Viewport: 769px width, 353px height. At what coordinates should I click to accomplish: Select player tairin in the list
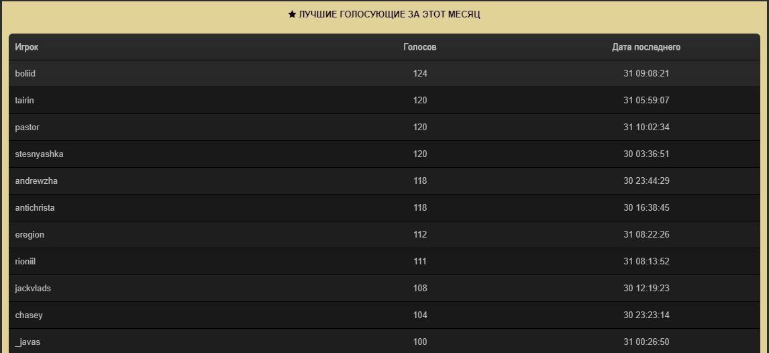tap(25, 101)
